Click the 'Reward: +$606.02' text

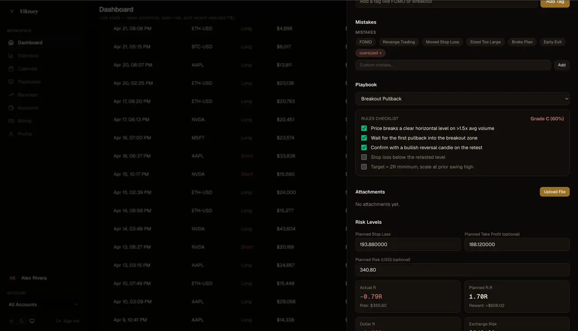(487, 306)
